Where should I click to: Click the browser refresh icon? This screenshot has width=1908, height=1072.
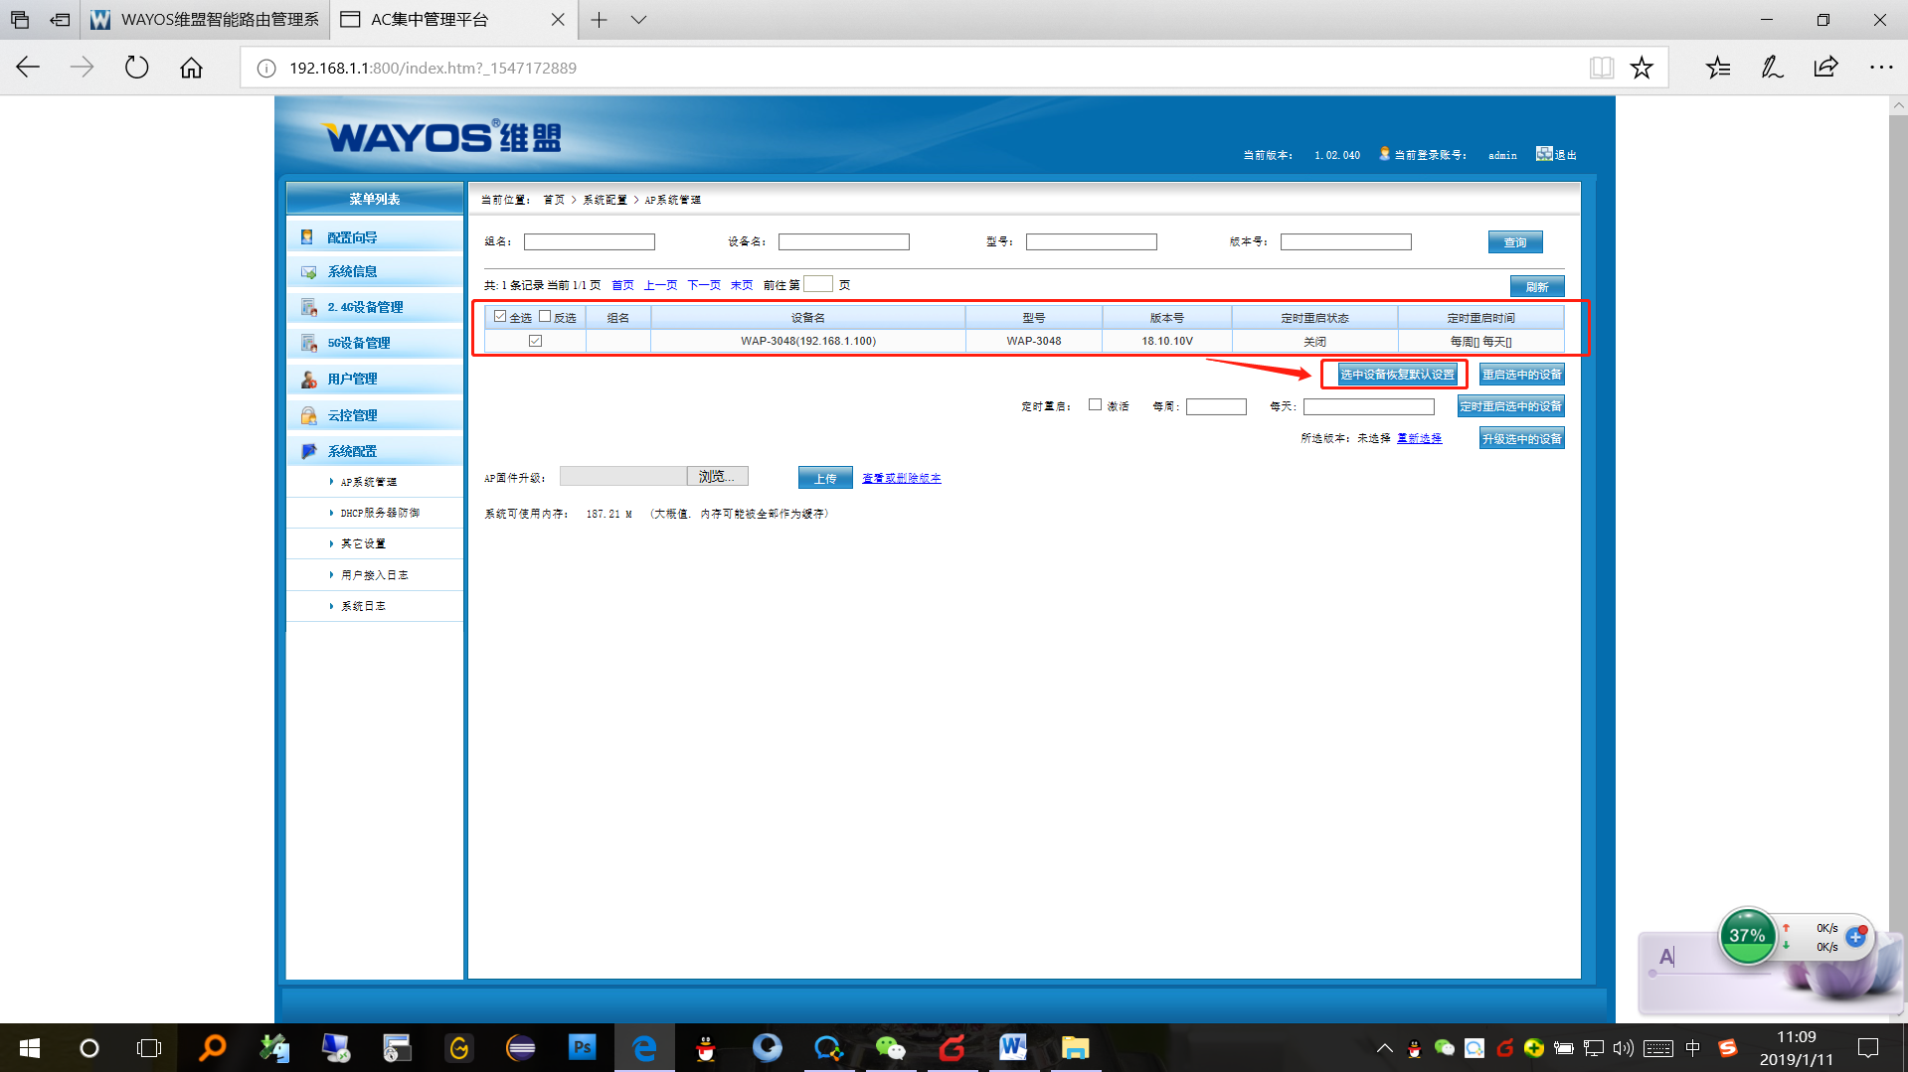(136, 68)
